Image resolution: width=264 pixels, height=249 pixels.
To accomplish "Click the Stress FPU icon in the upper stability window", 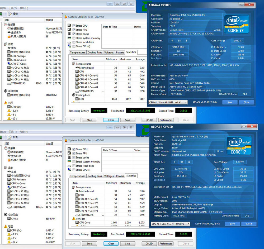I will 69,30.
